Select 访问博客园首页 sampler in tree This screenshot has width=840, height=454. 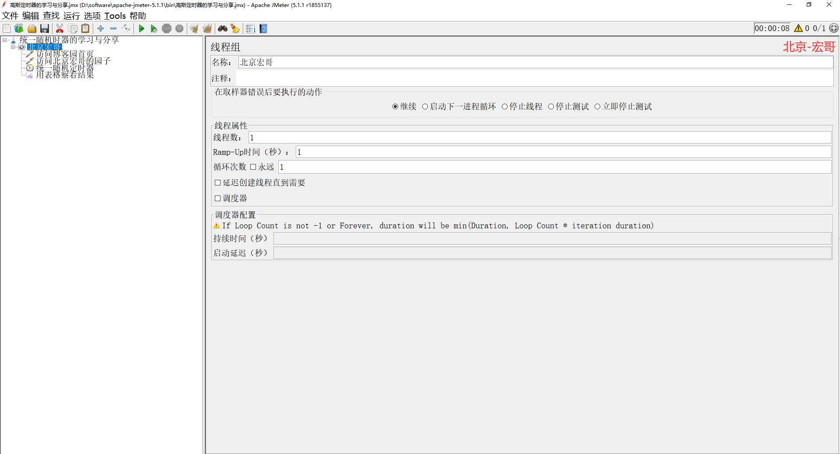65,54
